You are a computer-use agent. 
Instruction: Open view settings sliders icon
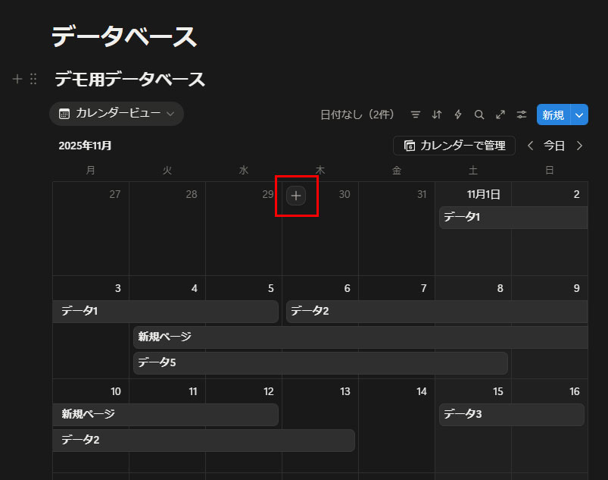coord(522,115)
